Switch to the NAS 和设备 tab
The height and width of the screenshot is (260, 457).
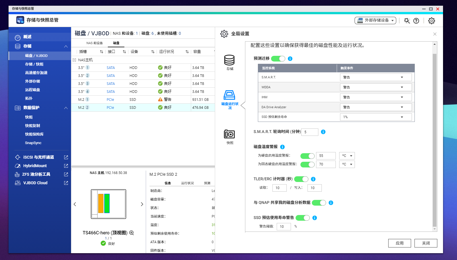[x=94, y=43]
